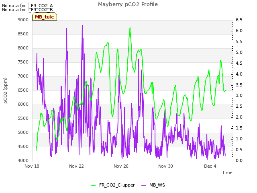Click the 6500 y-axis tick label
257x193 pixels.
(23, 90)
